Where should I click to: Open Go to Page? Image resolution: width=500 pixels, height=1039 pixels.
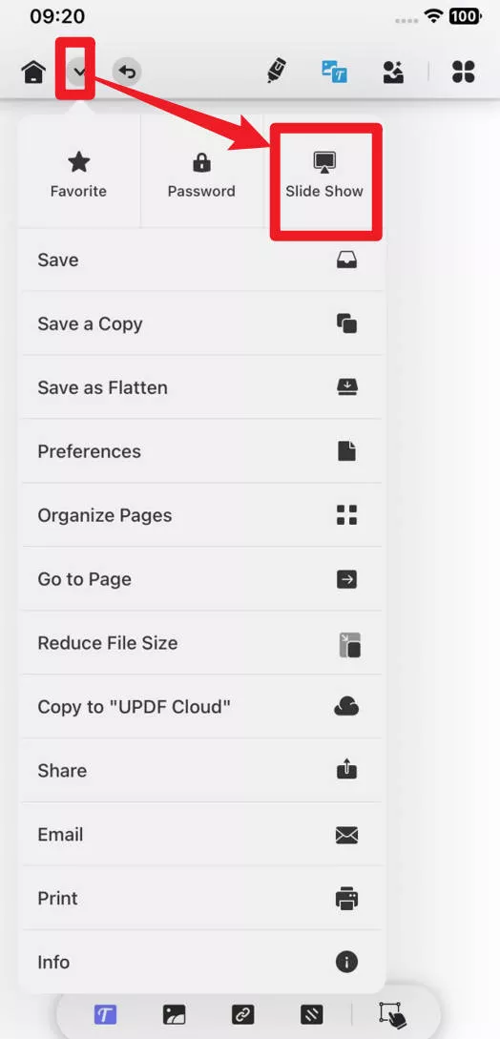tap(201, 579)
